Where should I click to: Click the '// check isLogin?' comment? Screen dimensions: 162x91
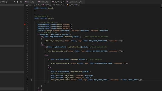click(95, 59)
